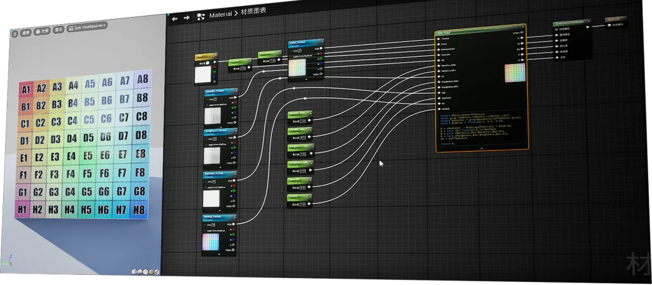Click the Specular parameter value 0.5 field
652x285 pixels.
tap(302, 188)
